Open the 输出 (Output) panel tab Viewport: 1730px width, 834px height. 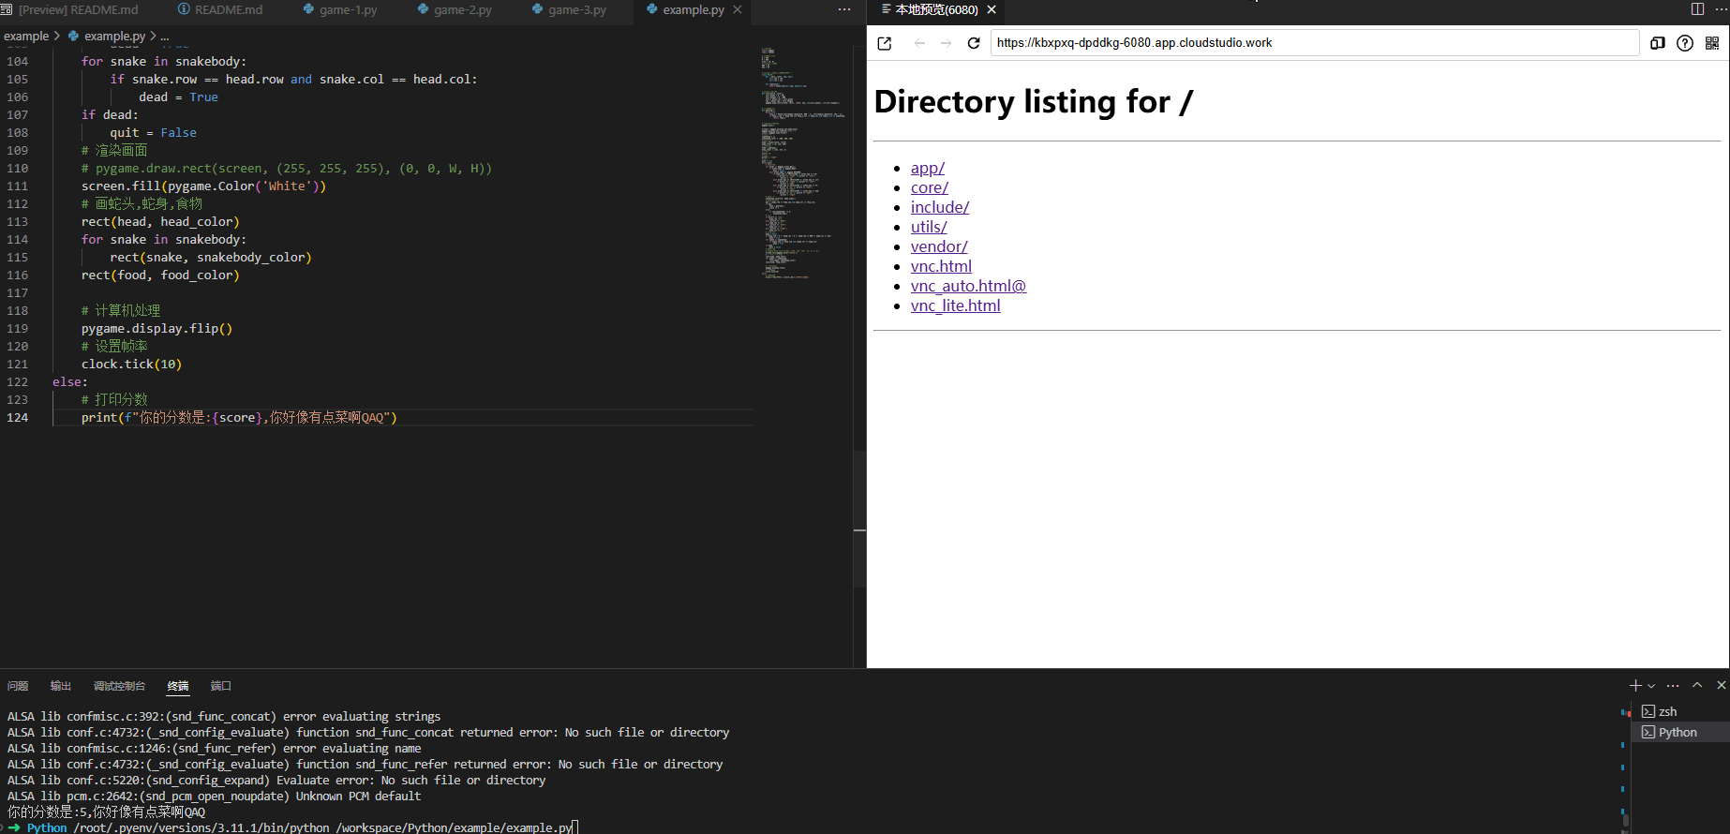click(61, 686)
